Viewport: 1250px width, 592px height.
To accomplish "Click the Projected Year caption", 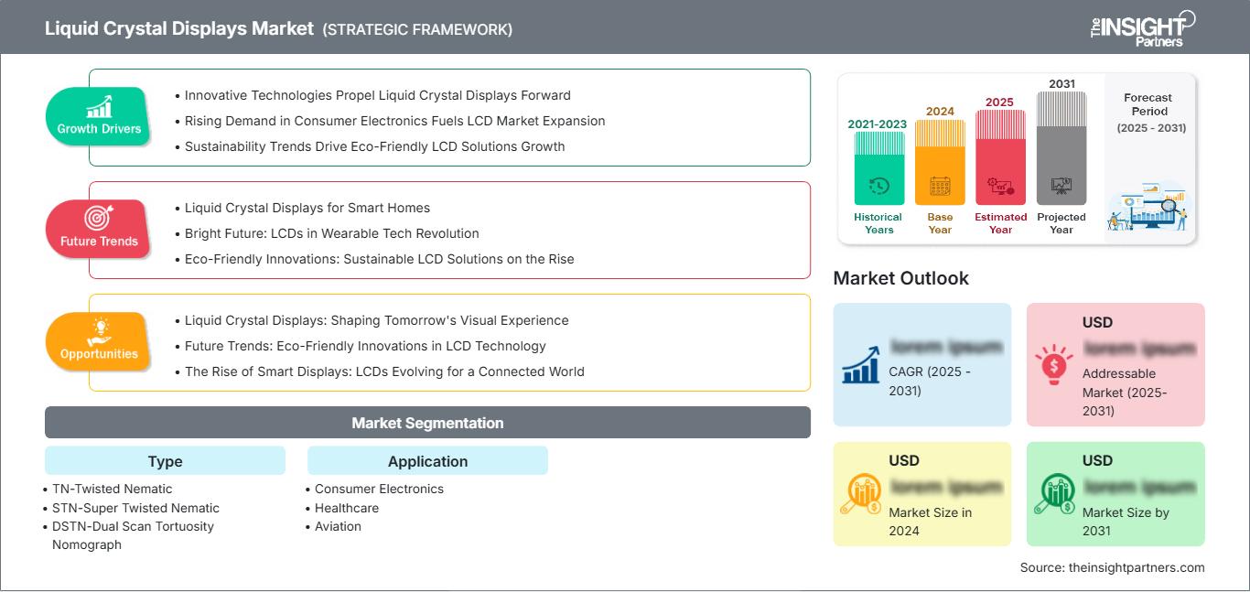I will [1061, 223].
